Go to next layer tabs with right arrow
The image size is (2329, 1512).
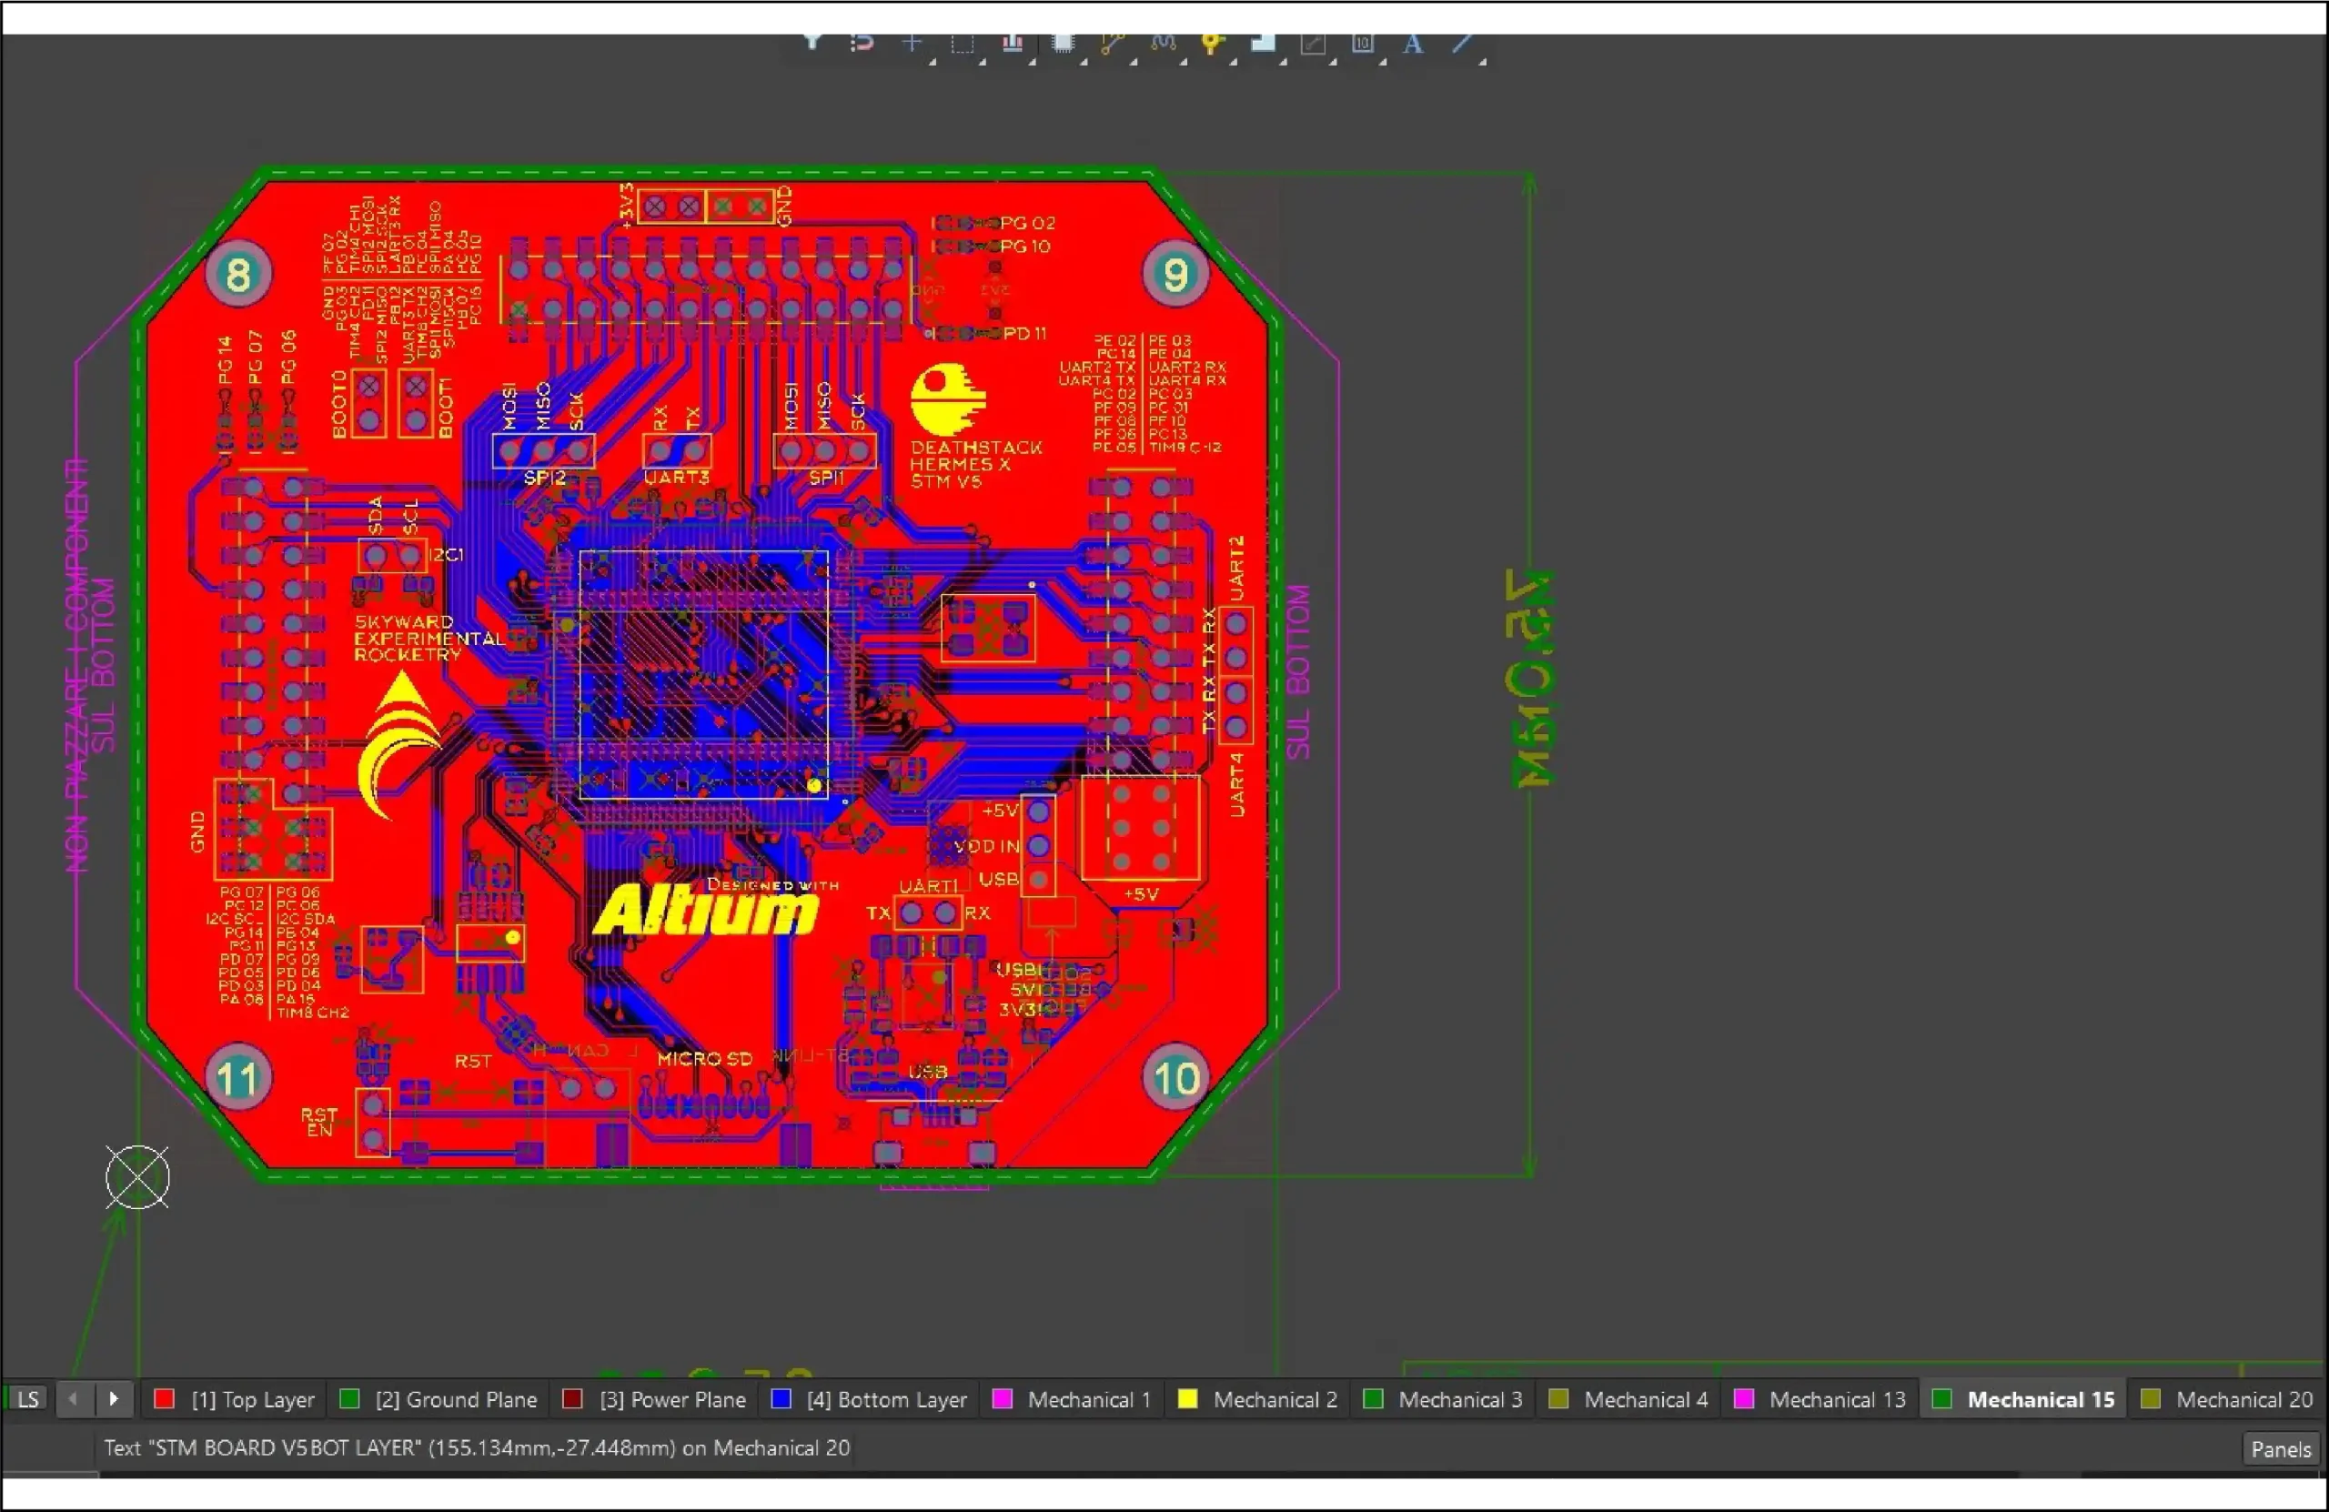pyautogui.click(x=114, y=1398)
